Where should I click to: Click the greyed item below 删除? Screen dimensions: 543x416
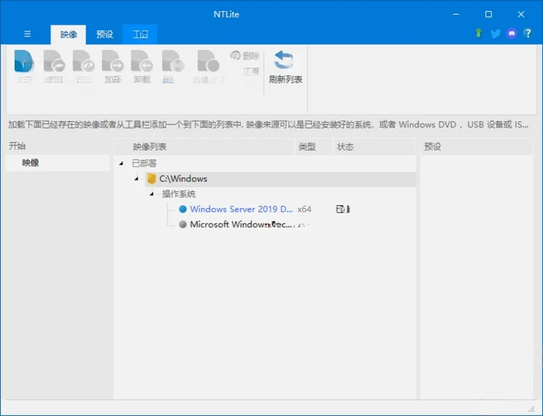tap(251, 71)
